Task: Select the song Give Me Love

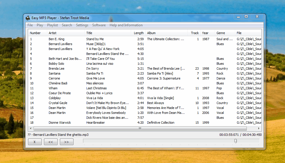Action: pyautogui.click(x=95, y=78)
